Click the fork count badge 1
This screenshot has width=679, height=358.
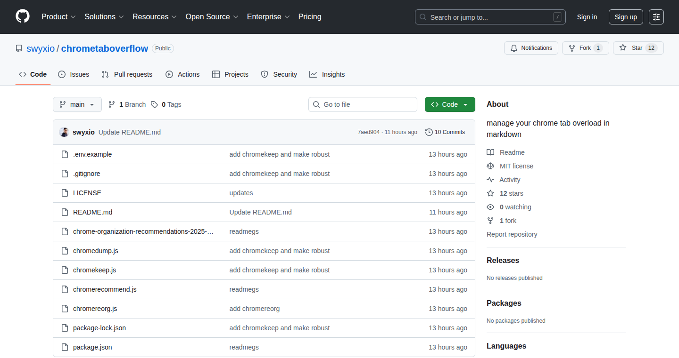(x=598, y=48)
